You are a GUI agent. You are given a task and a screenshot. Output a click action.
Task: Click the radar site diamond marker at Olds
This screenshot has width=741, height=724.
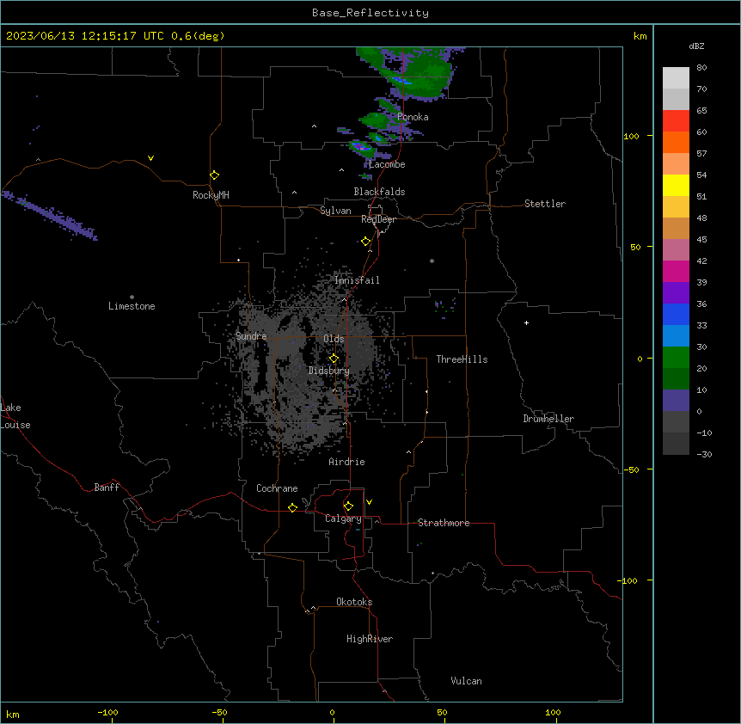coord(334,359)
